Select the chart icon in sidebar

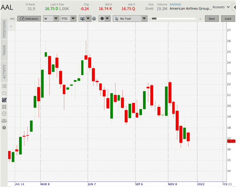[x=5, y=100]
